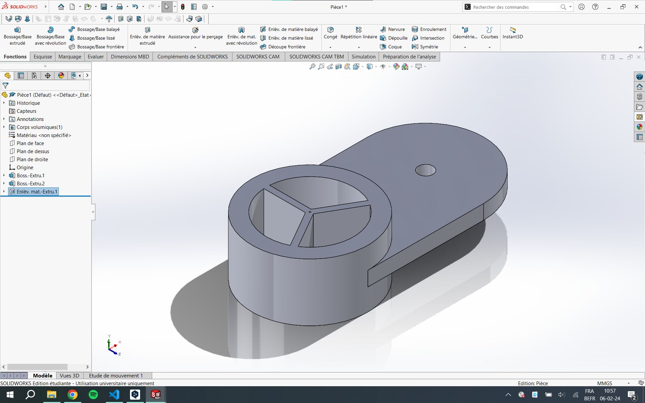Open Géométrie de référence dropdown arrow
Image resolution: width=645 pixels, height=403 pixels.
coord(465,47)
